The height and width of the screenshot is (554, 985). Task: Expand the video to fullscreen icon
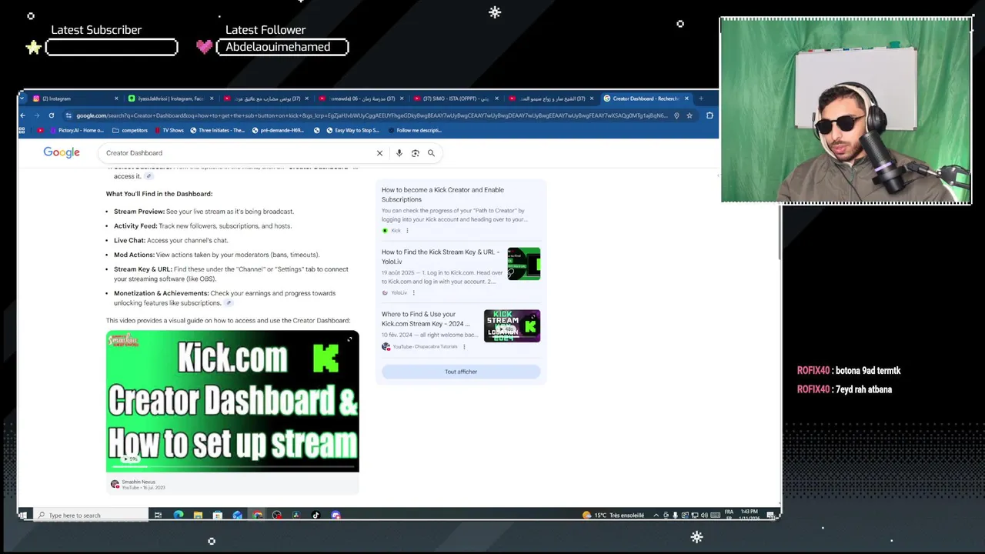point(349,339)
